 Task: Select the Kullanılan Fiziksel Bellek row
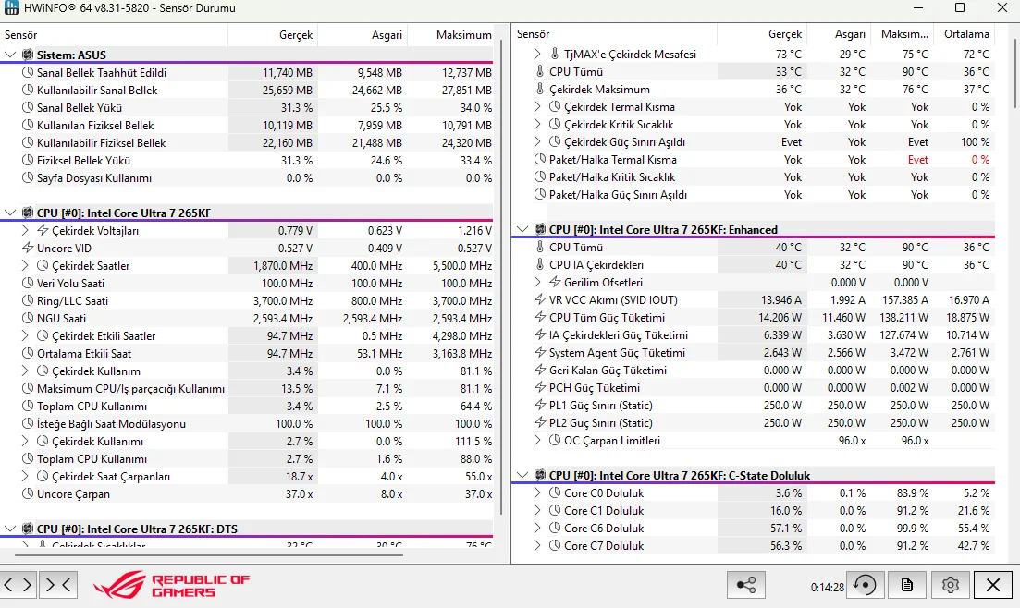247,125
